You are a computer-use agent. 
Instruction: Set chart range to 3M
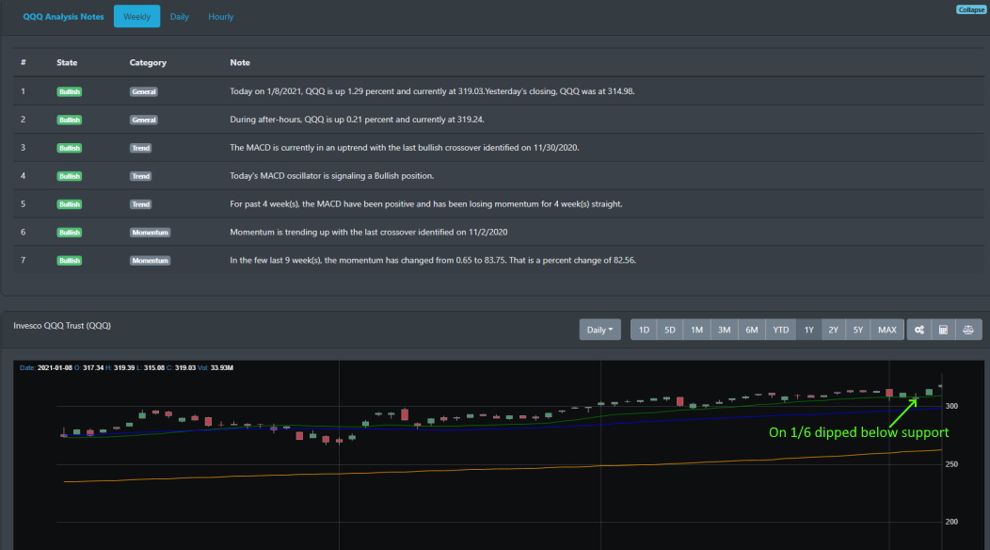point(725,330)
